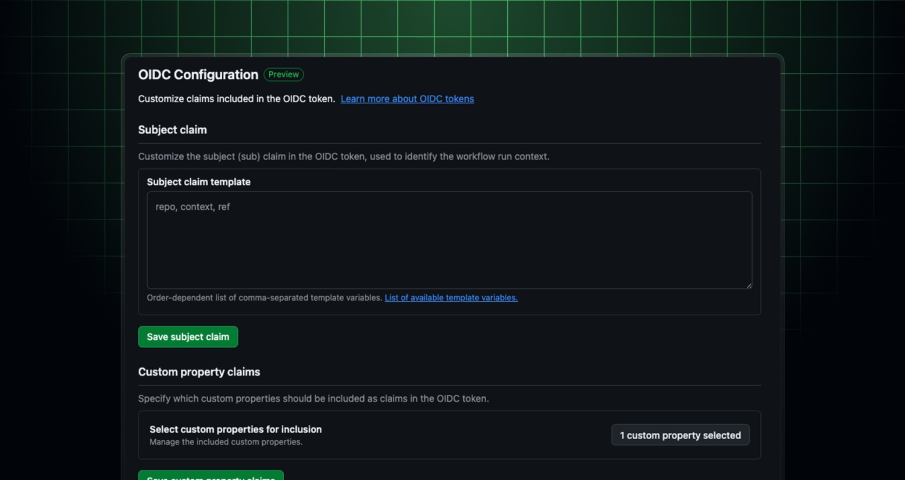The width and height of the screenshot is (905, 480).
Task: Open the Learn more about OIDC tokens link
Action: pyautogui.click(x=407, y=99)
